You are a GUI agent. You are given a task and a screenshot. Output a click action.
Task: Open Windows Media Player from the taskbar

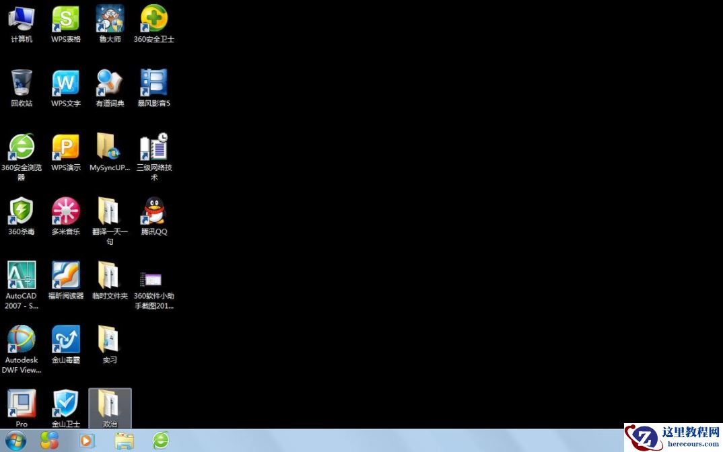point(87,441)
